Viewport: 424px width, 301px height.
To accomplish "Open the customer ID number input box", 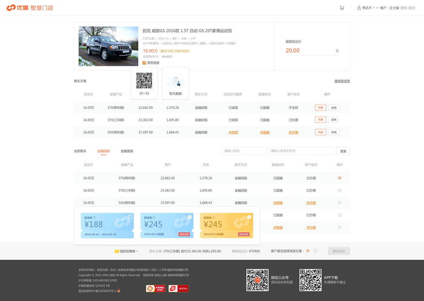I will (301, 151).
